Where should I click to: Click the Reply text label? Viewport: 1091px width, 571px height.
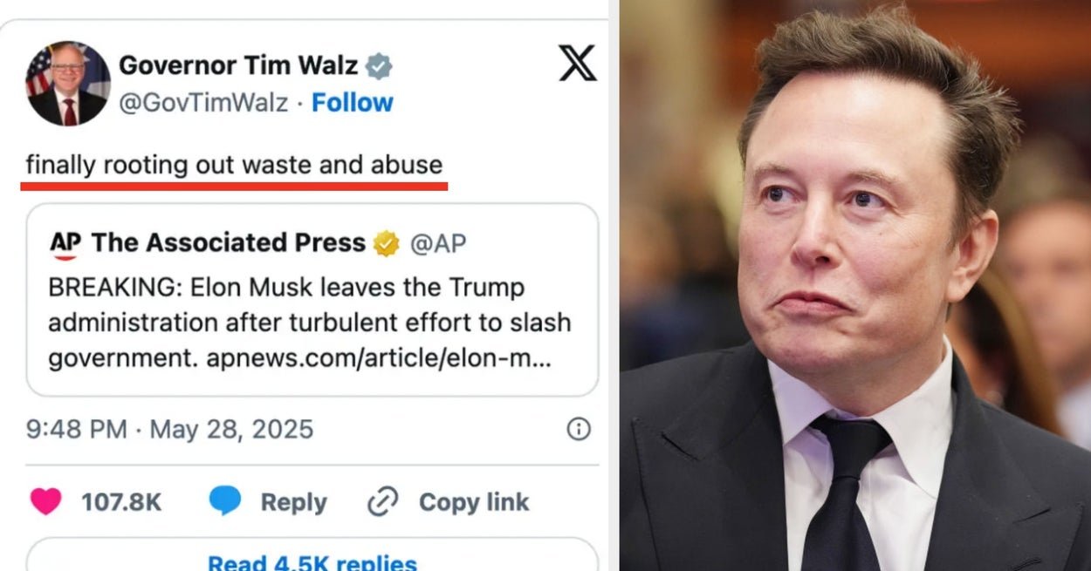293,502
